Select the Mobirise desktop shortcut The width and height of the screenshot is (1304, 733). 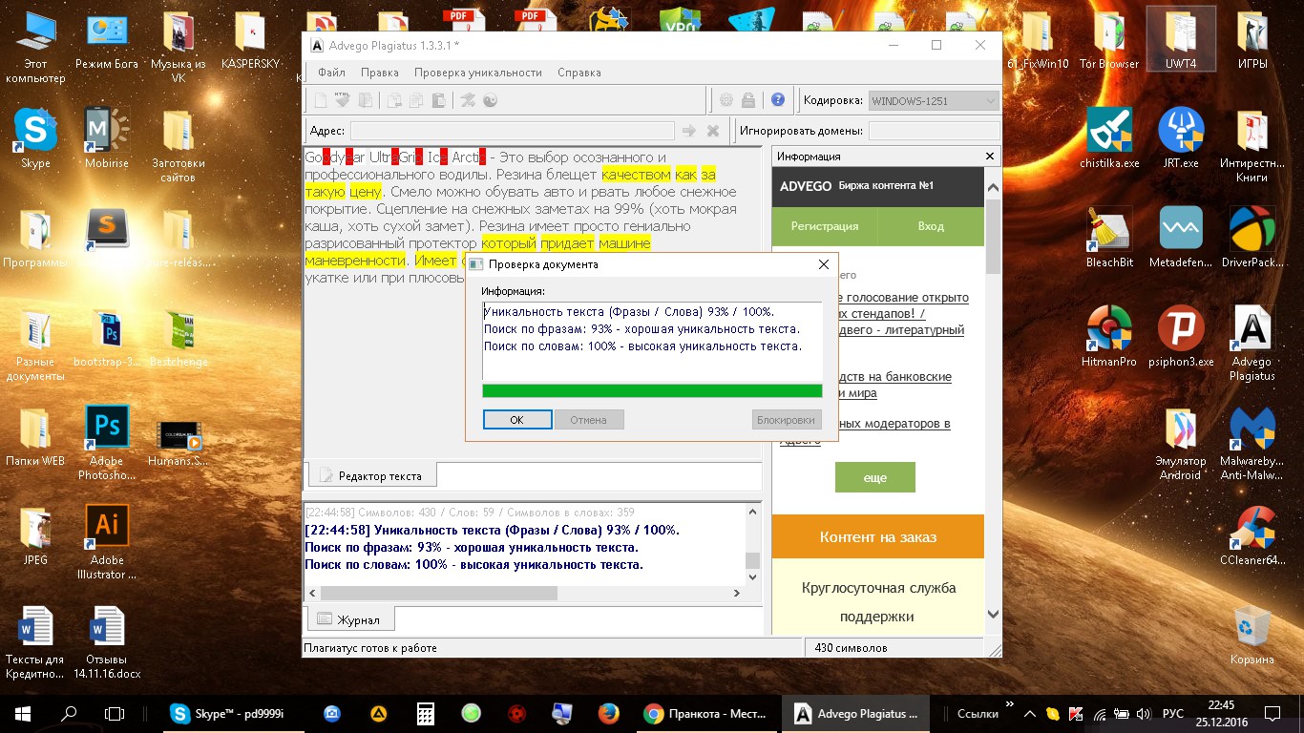tap(107, 137)
